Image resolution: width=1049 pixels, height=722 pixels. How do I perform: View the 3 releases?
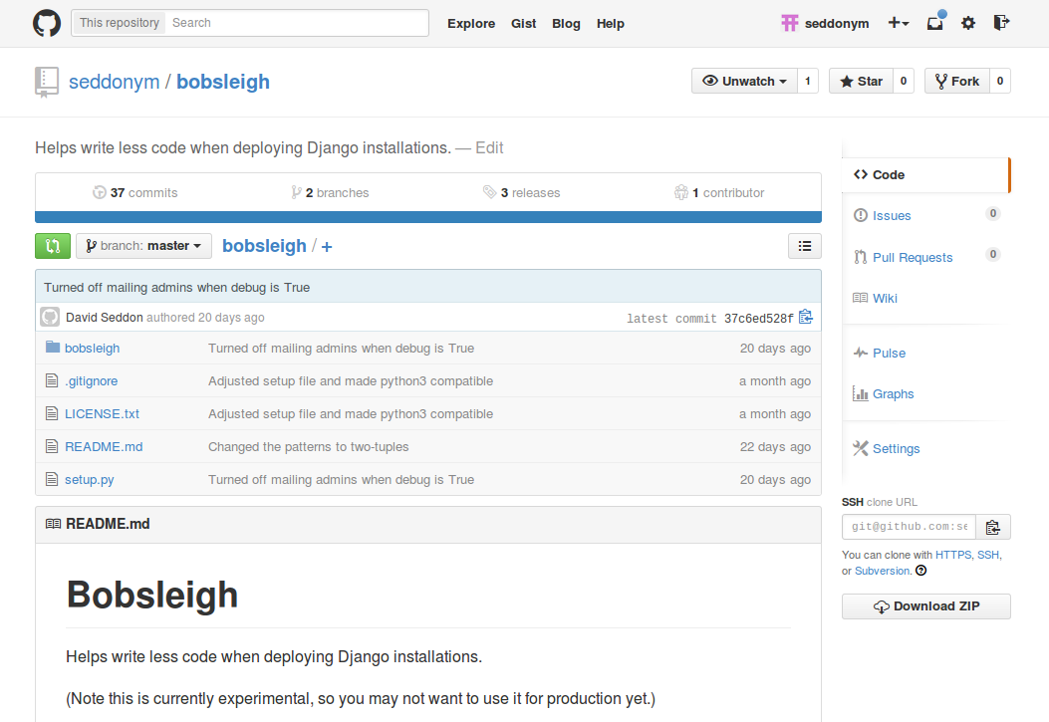pyautogui.click(x=522, y=192)
